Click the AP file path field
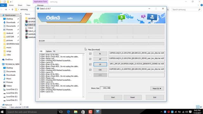203x114 pixels. [x=137, y=59]
